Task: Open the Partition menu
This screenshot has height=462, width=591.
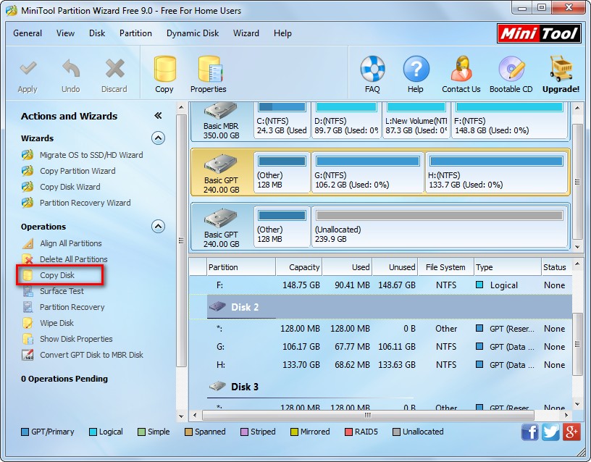Action: point(135,33)
